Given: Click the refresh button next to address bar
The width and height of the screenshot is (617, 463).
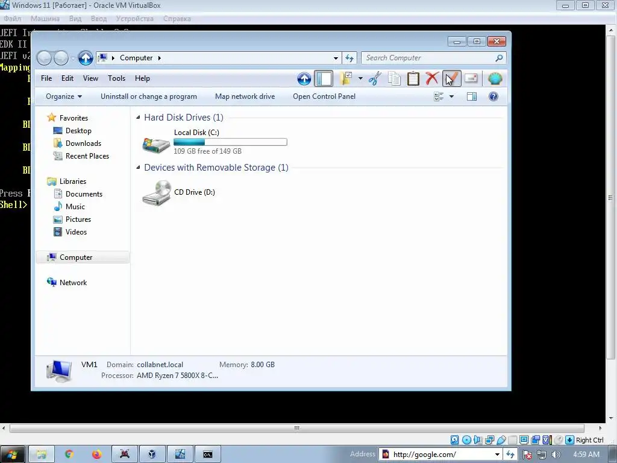Looking at the screenshot, I should [349, 58].
